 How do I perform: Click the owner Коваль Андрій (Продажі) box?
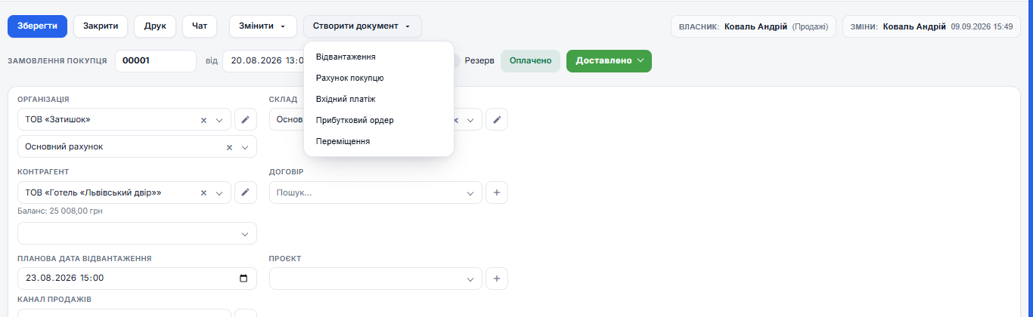(x=754, y=26)
